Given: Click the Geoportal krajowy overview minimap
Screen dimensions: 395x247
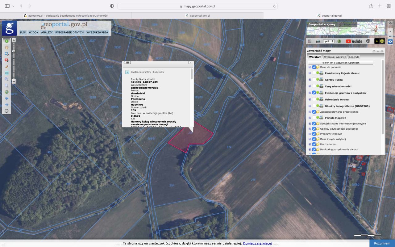Looking at the screenshot, I should click(346, 28).
